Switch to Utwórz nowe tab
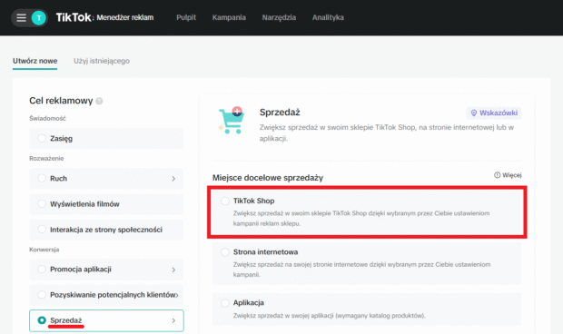563x334 pixels. coord(35,61)
